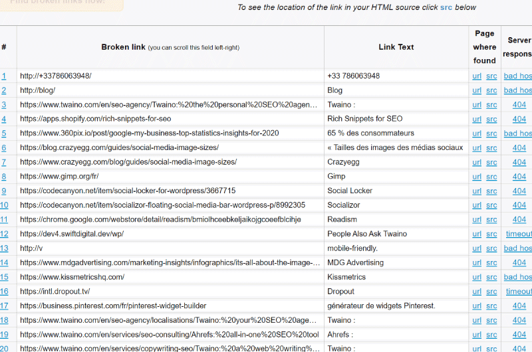Click 'src' link for Blog row
The width and height of the screenshot is (532, 352).
(491, 90)
